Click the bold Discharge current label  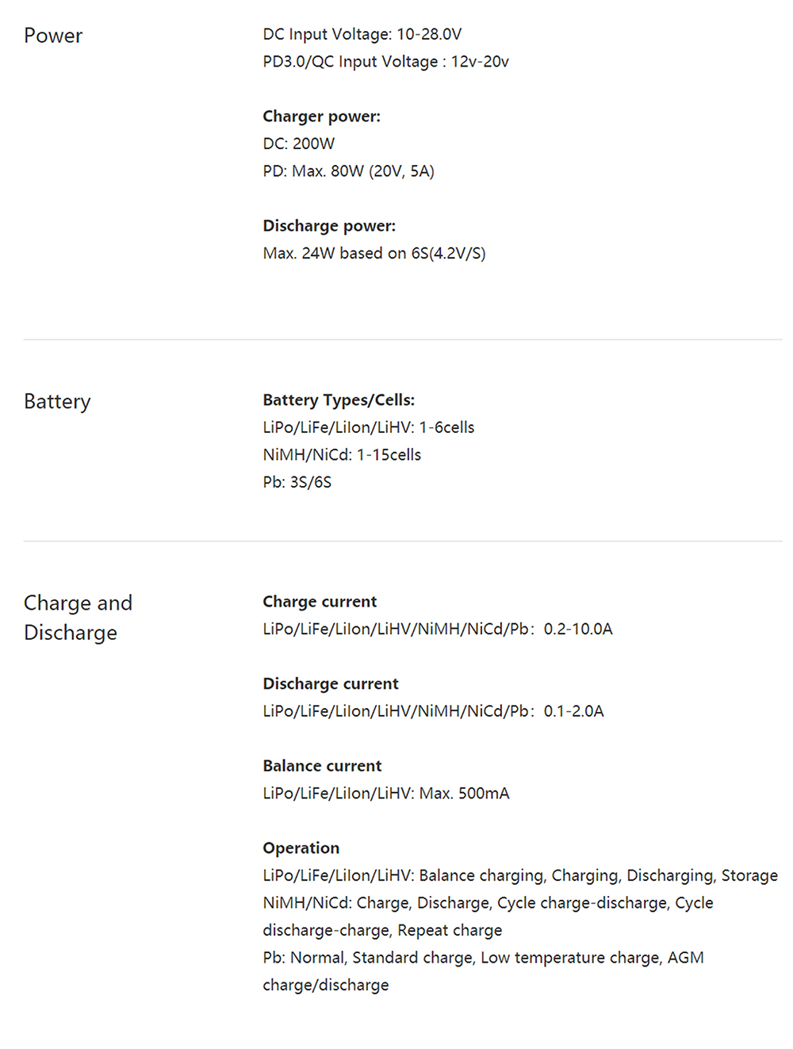click(x=330, y=683)
